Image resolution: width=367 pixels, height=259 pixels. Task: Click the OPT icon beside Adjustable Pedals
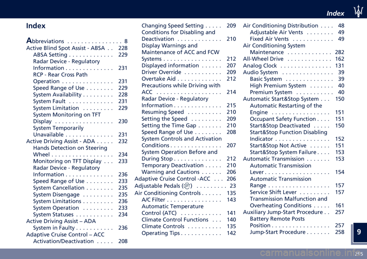(x=187, y=186)
